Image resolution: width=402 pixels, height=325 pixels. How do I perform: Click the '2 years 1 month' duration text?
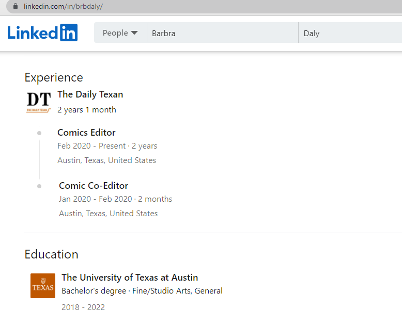pos(87,110)
